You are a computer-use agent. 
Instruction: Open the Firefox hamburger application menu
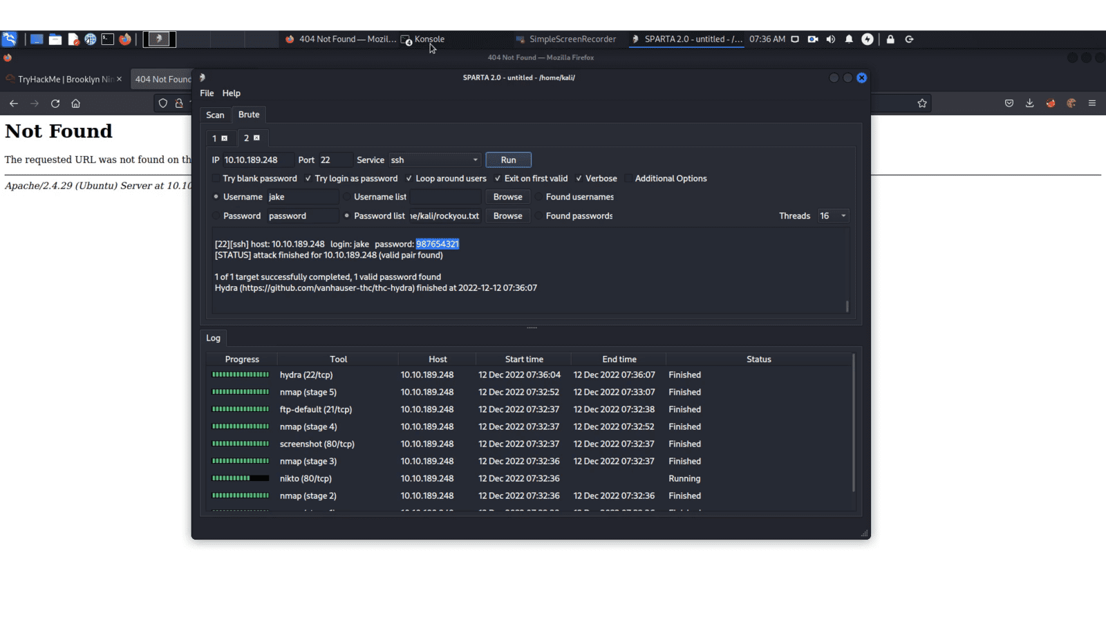[x=1092, y=104]
